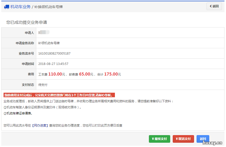Click the blue truck icon beside 机动车业务
Viewport: 226px width, 147px height.
[6, 6]
